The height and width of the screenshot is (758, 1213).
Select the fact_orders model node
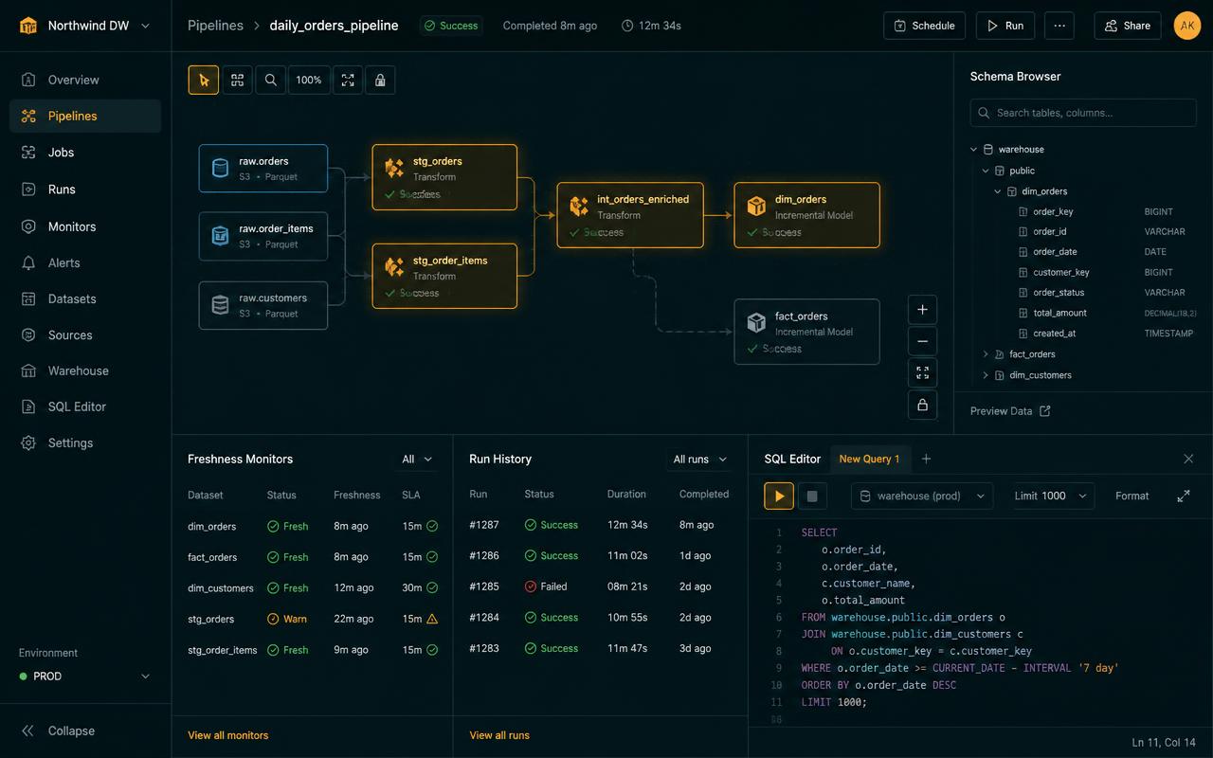(806, 332)
